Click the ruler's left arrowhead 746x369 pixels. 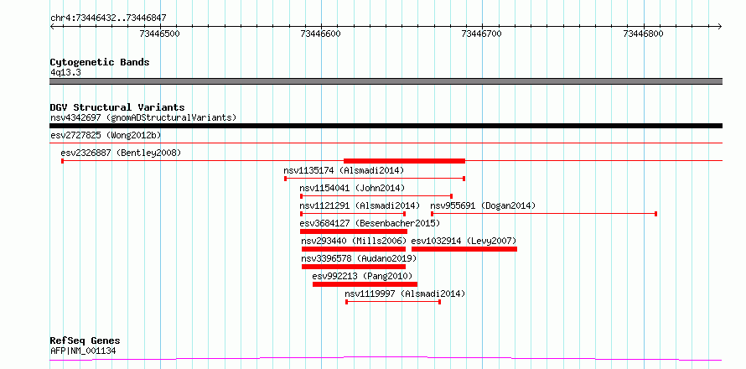(x=52, y=26)
